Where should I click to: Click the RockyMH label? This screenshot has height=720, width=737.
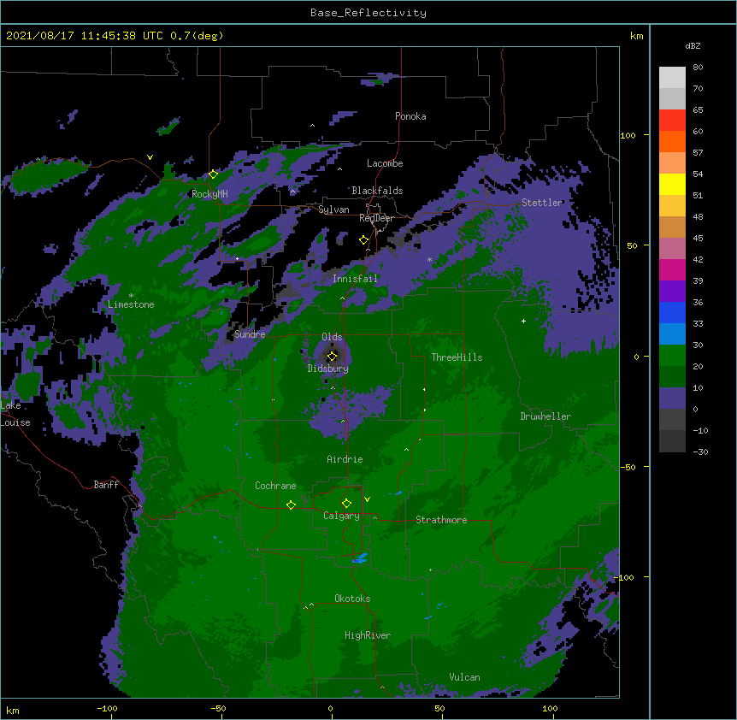pyautogui.click(x=209, y=194)
